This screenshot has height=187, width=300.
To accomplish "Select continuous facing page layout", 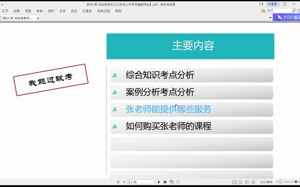I will point(254,182).
